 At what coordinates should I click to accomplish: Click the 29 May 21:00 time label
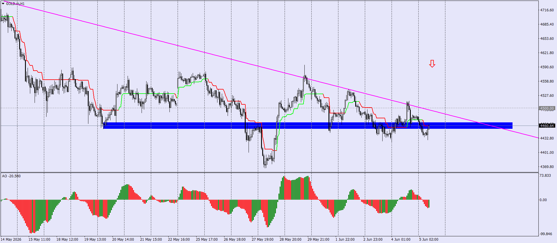pos(318,240)
